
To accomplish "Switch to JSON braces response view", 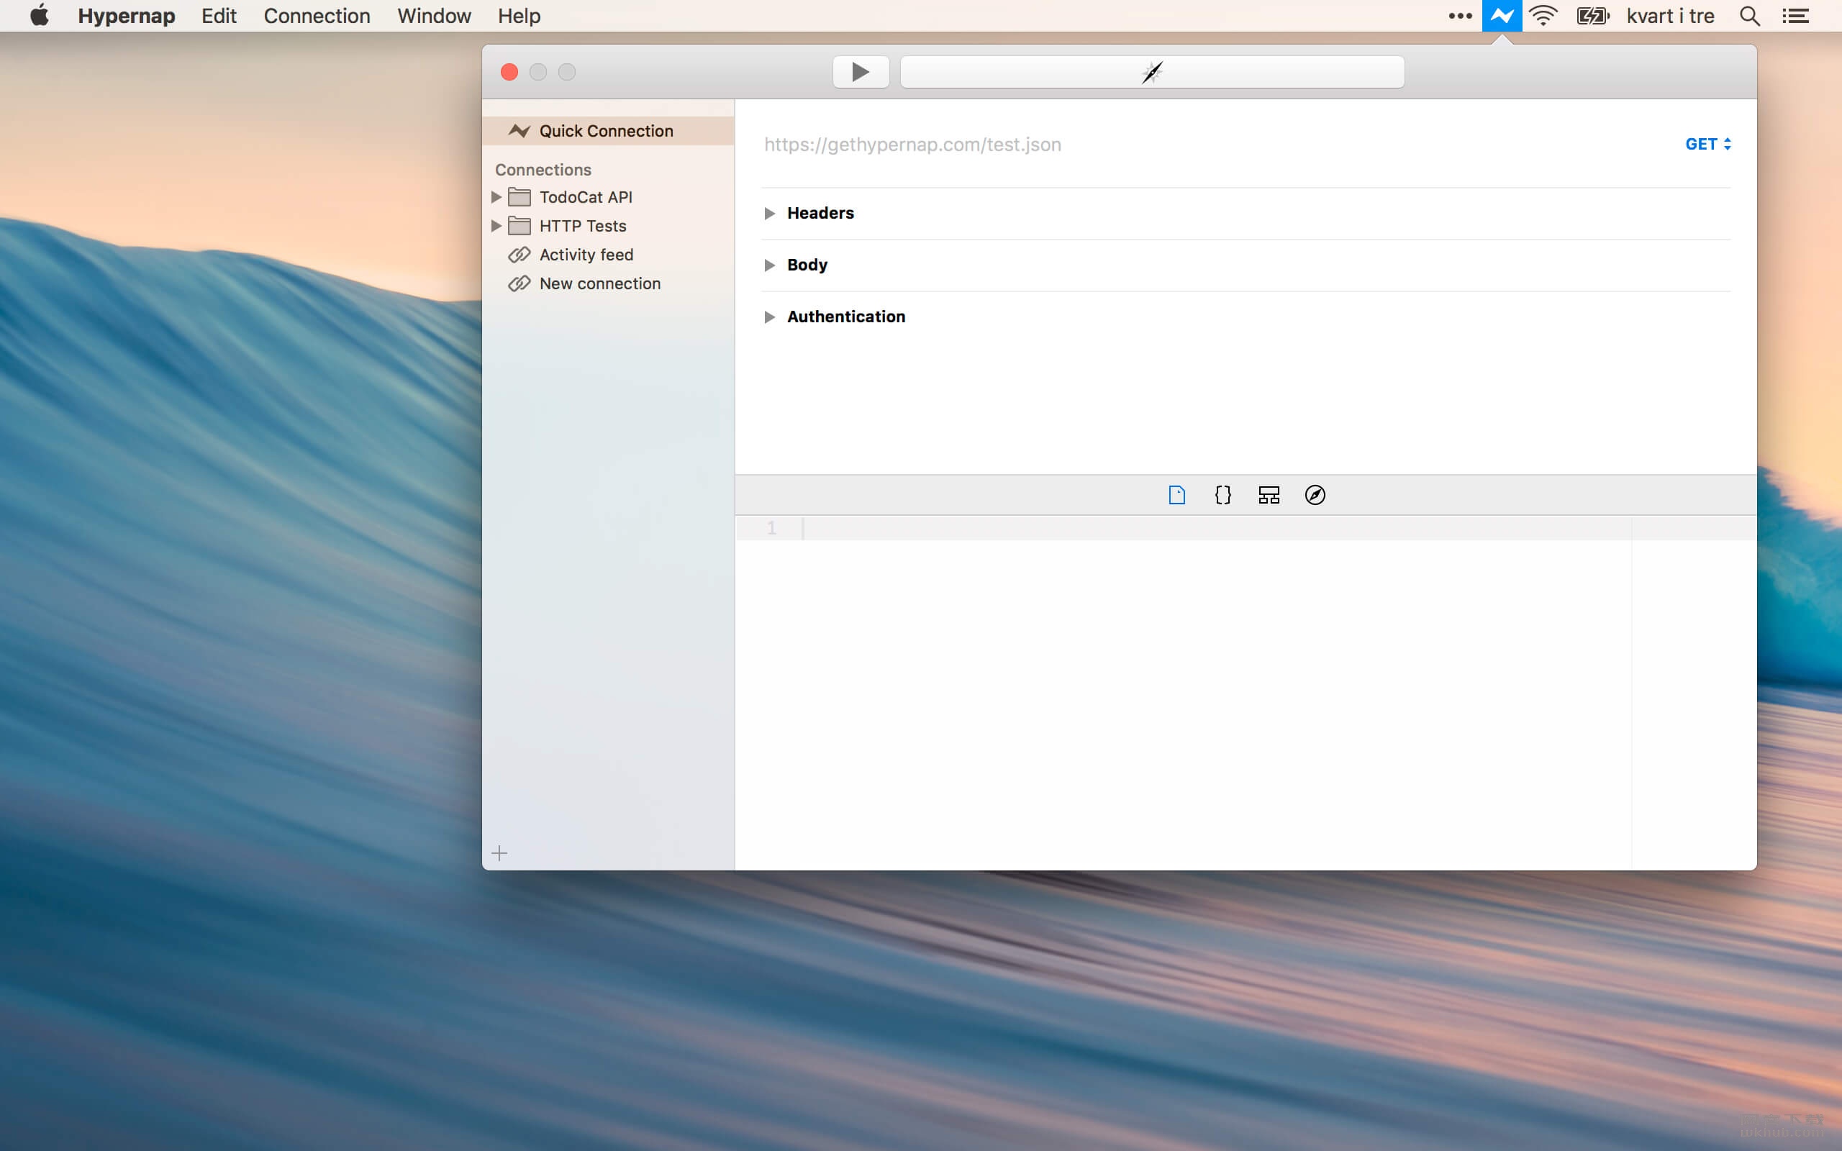I will pyautogui.click(x=1222, y=495).
